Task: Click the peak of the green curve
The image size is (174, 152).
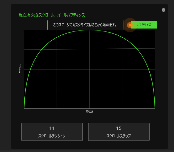Action: pyautogui.click(x=89, y=30)
